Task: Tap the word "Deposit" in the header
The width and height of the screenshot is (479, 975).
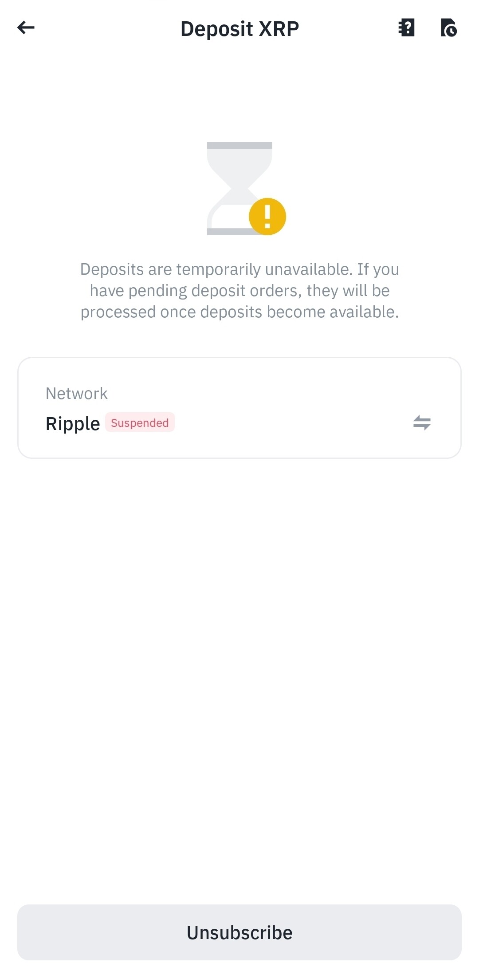Action: [x=217, y=29]
